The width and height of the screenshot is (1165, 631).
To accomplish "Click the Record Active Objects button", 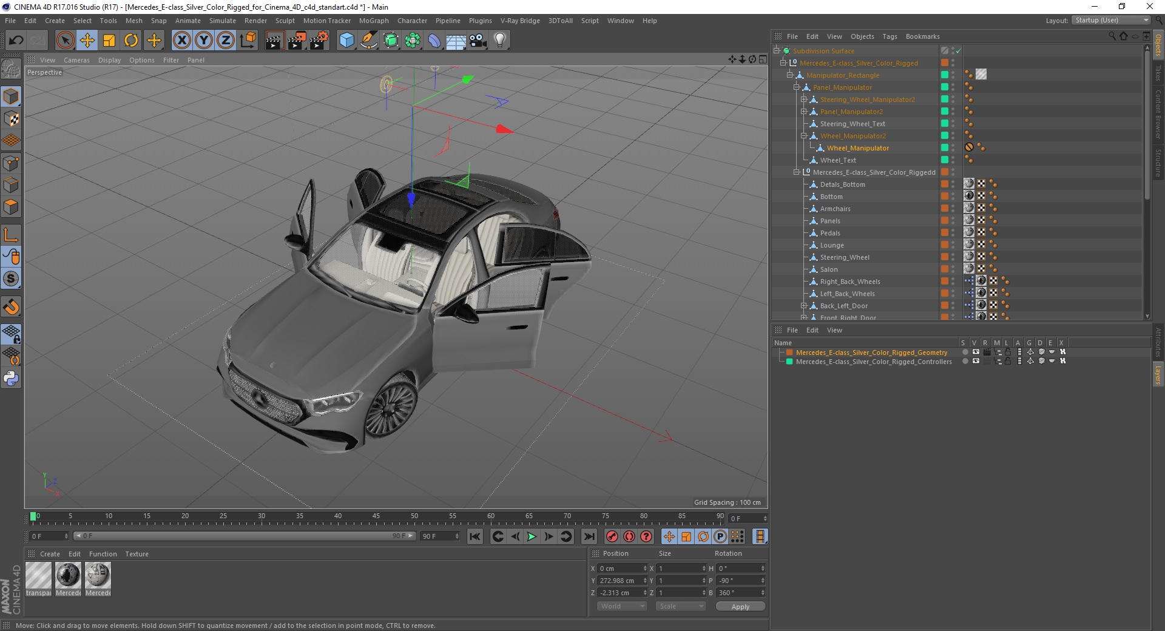I will (612, 536).
